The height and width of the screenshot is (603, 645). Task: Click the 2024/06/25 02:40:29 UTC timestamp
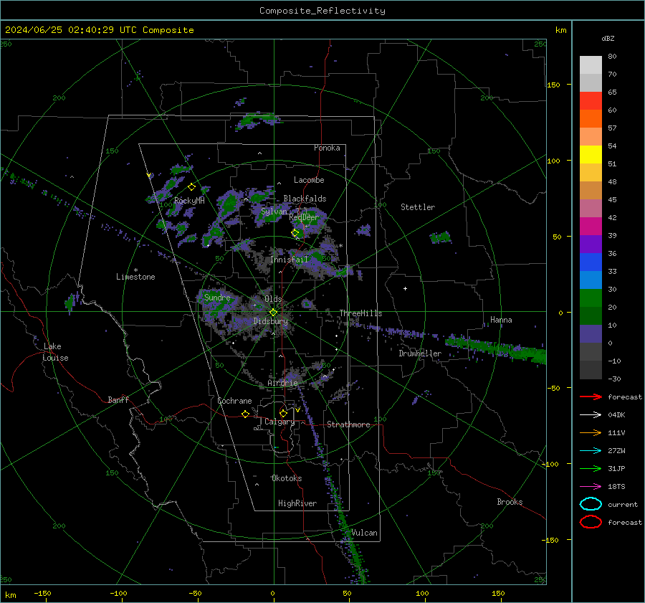click(99, 30)
